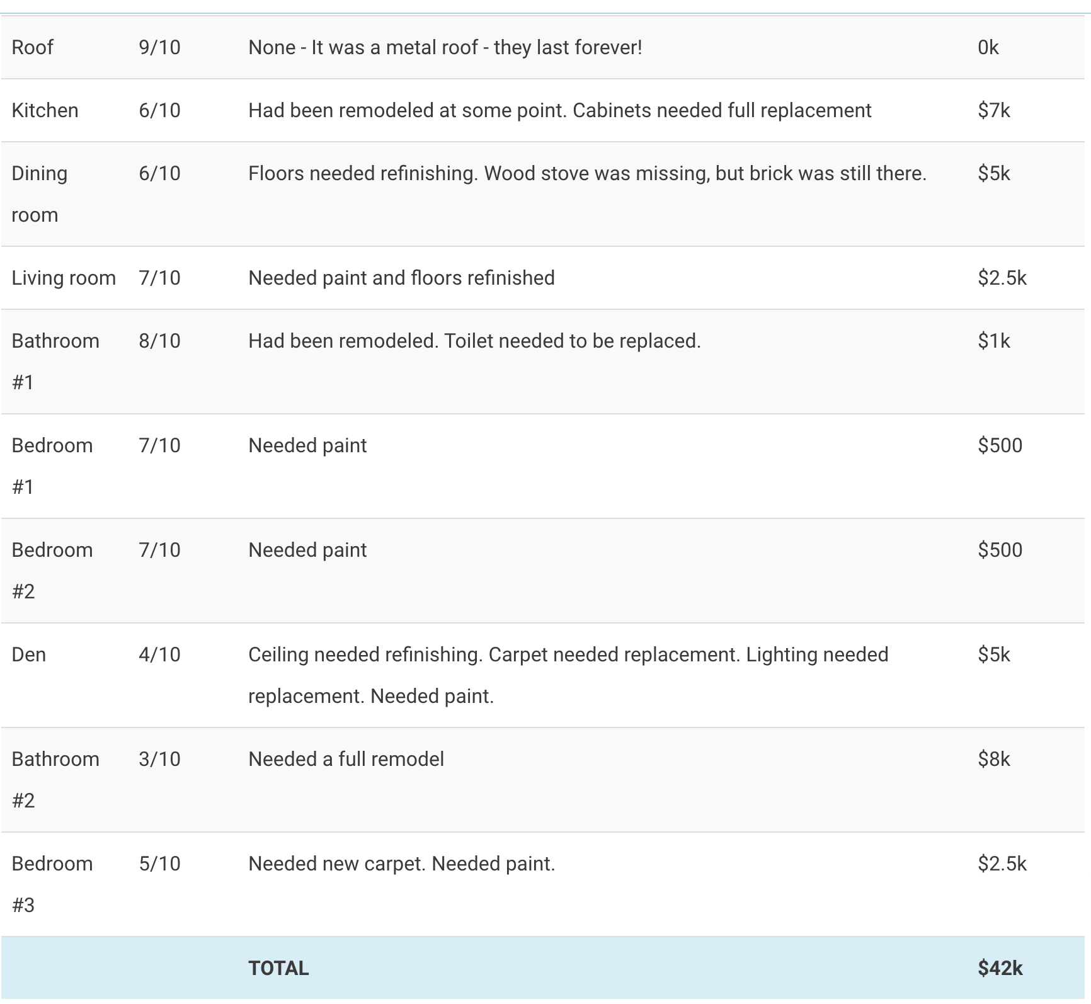Select the Bedroom #1 $500 cost
1091x1004 pixels.
1000,445
